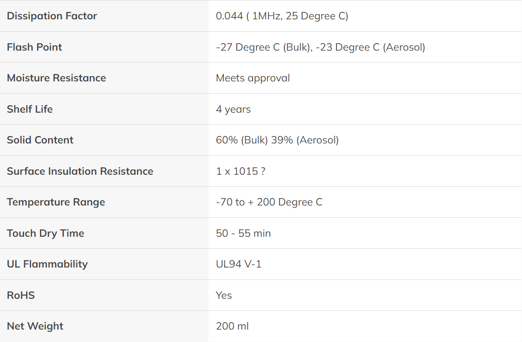Viewport: 522px width, 342px height.
Task: Click the 0.044 dissipation factor value
Action: [282, 16]
